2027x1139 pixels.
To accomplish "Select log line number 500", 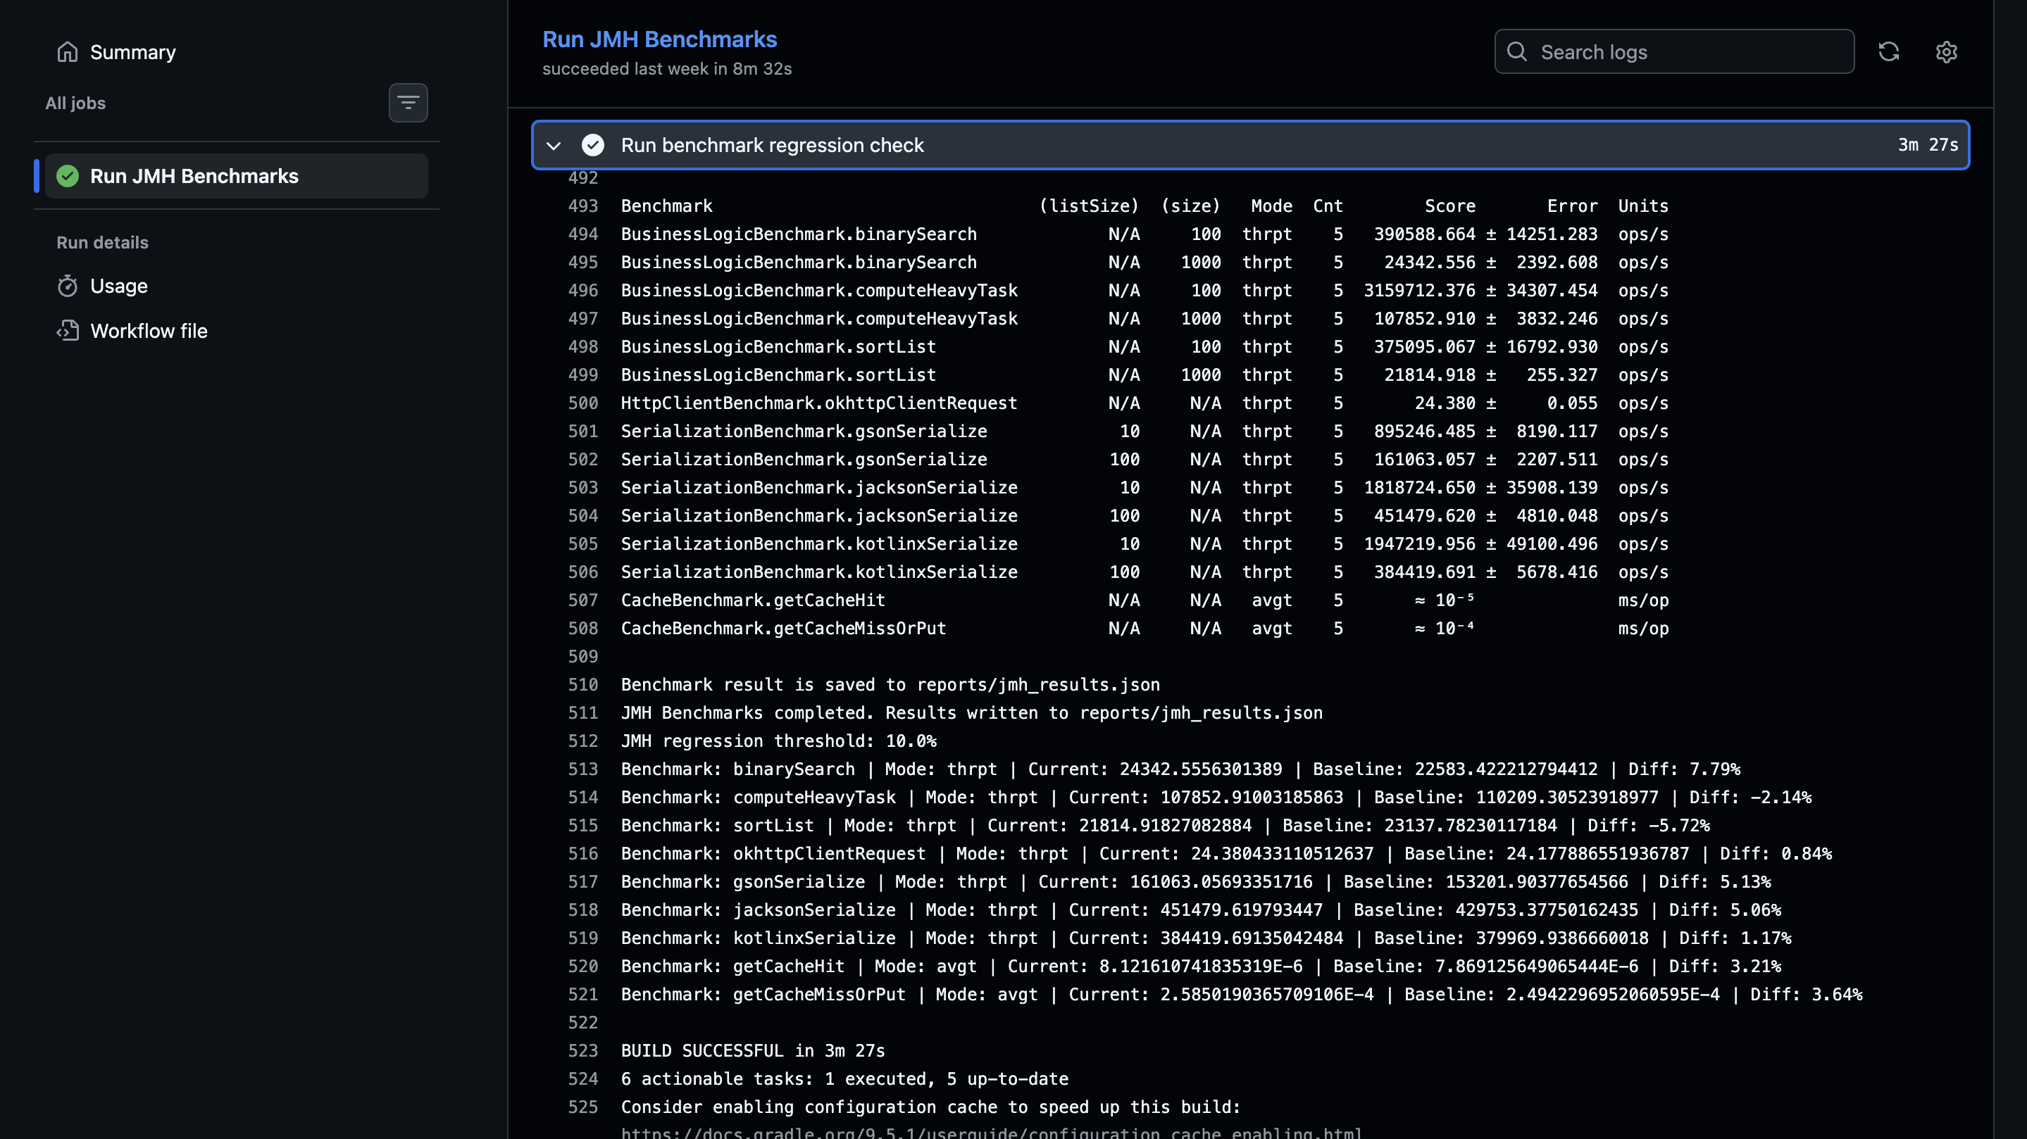I will click(583, 403).
